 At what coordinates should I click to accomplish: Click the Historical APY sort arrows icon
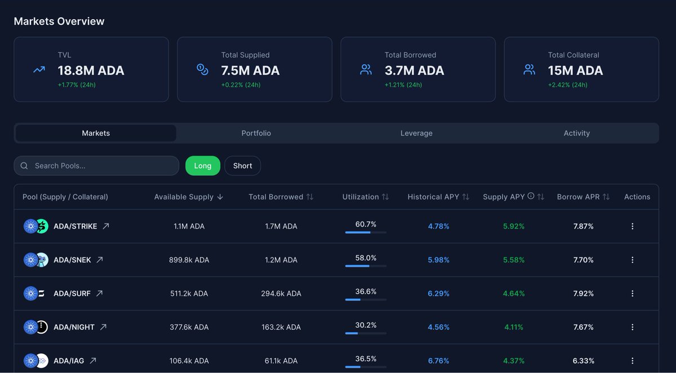tap(466, 197)
